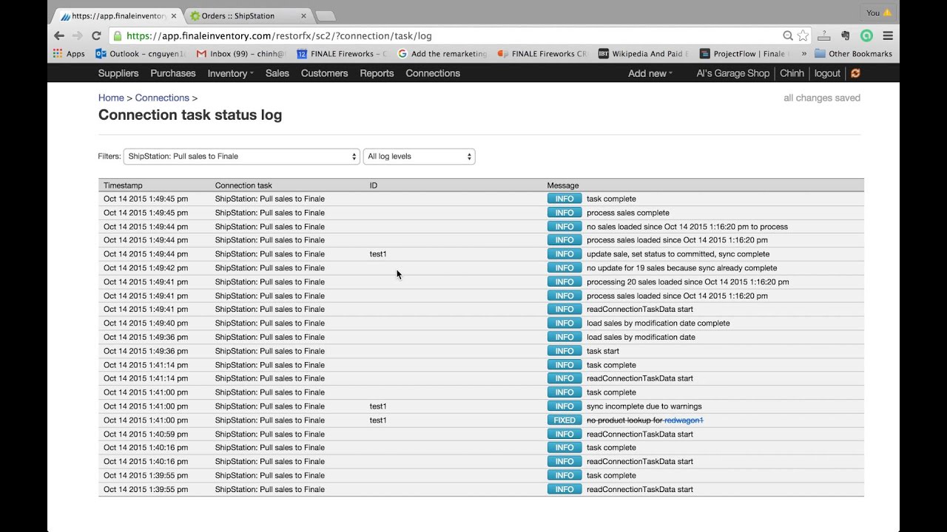This screenshot has height=532, width=947.
Task: Click INFO badge for sync incomplete due to warnings
Action: pos(565,406)
